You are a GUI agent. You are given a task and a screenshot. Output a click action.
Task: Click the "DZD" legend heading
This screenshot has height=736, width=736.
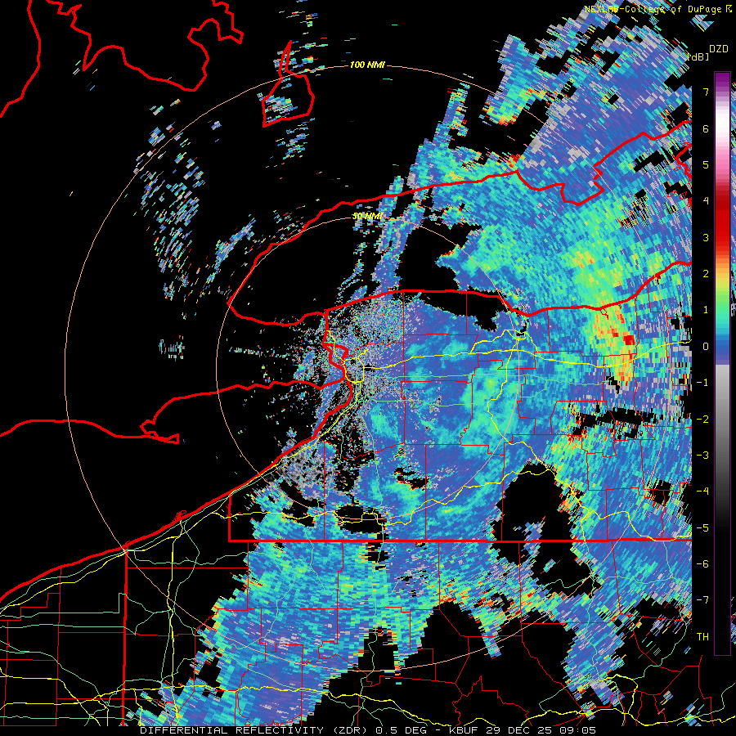click(x=718, y=49)
